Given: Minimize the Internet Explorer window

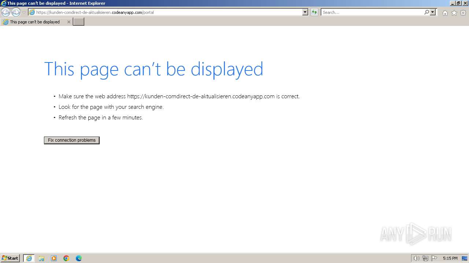Looking at the screenshot, I should (x=452, y=3).
